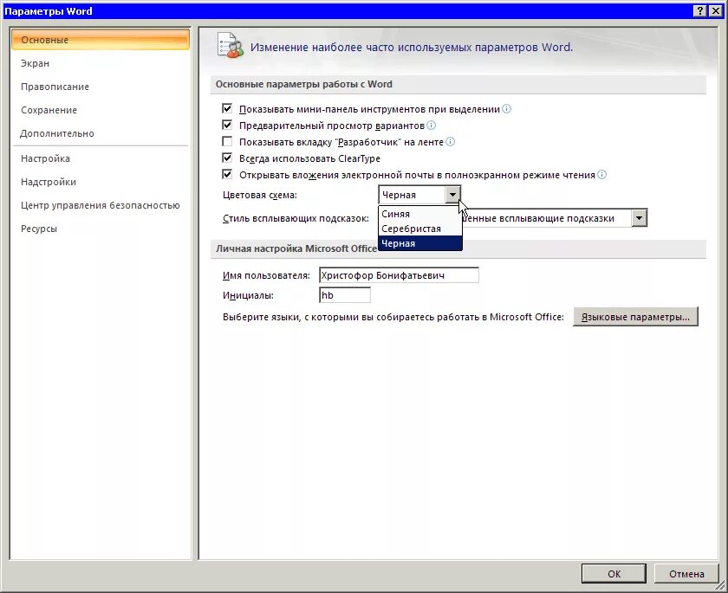Enable Показывать вкладку Разработчик на ленте
Viewport: 728px width, 593px height.
click(227, 142)
